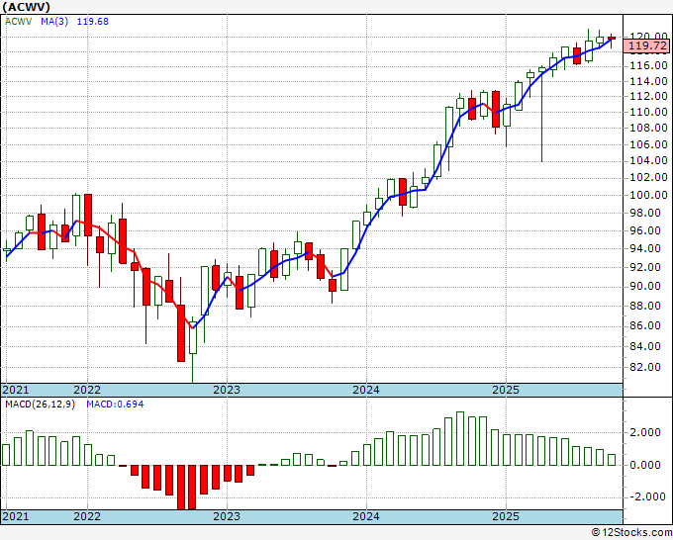Screen dimensions: 673x540
Task: Click the 110.00 price axis label
Action: pyautogui.click(x=648, y=113)
